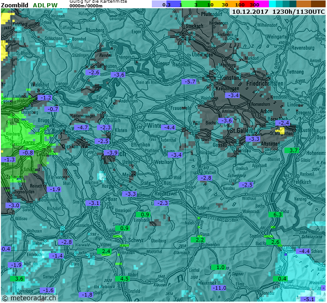
Task: Click the Feldkirch town name
Action: tap(302, 182)
